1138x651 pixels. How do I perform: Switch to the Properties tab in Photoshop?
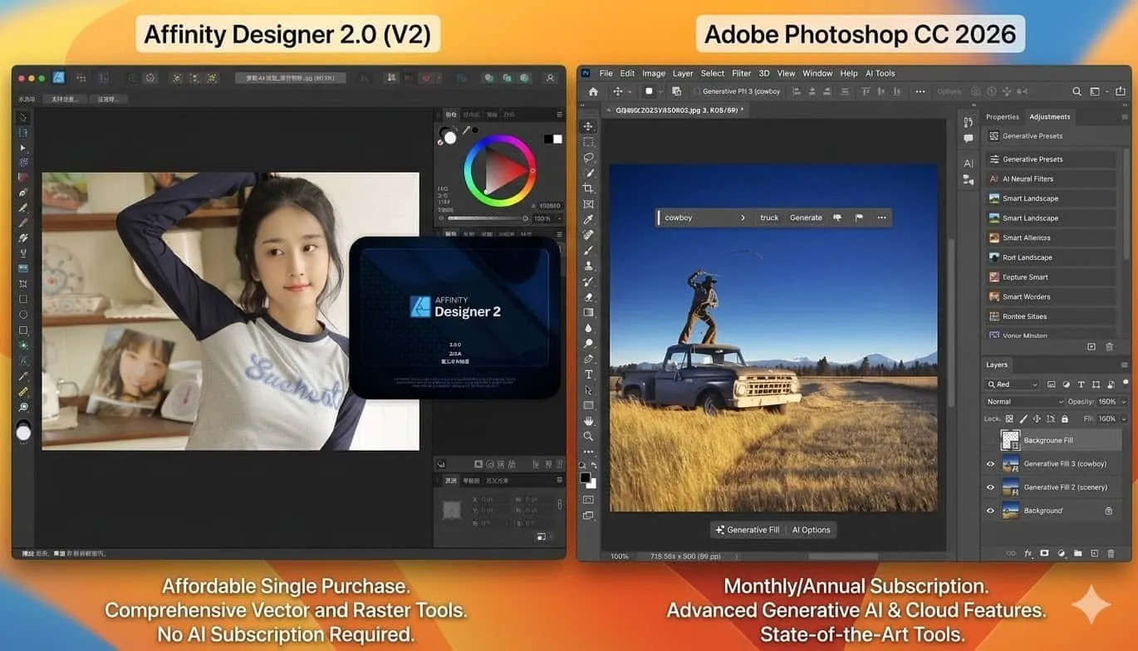[x=1002, y=116]
